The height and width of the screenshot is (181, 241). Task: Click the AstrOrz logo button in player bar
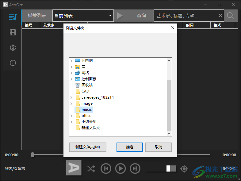coord(74,168)
